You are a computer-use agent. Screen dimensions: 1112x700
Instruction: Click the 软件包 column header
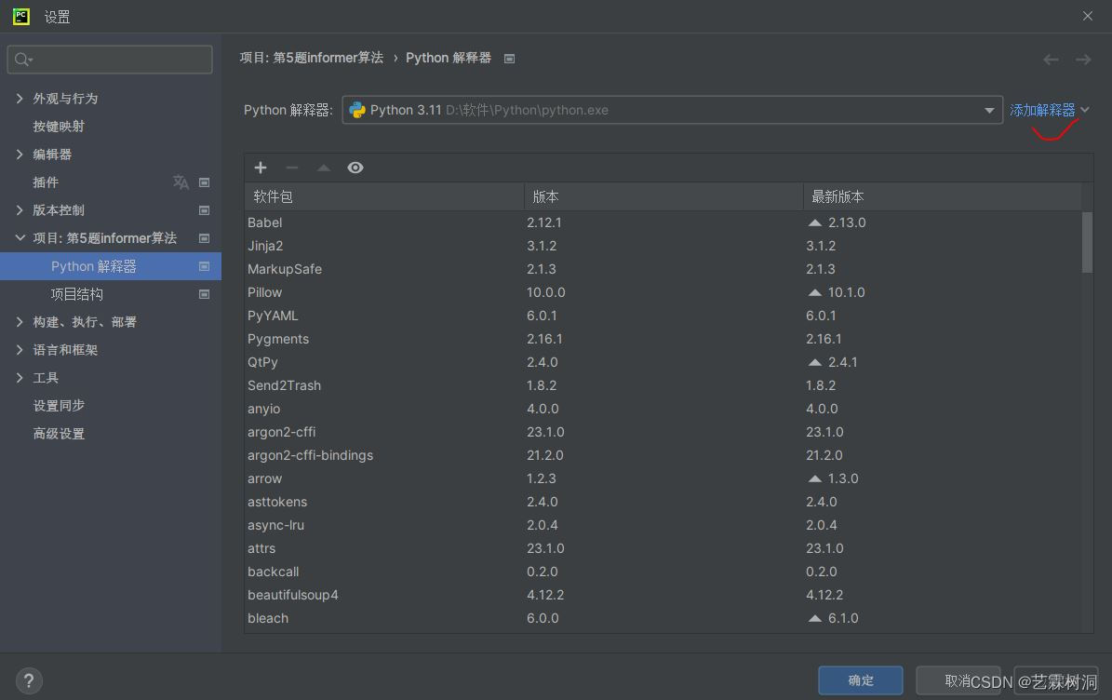point(384,196)
